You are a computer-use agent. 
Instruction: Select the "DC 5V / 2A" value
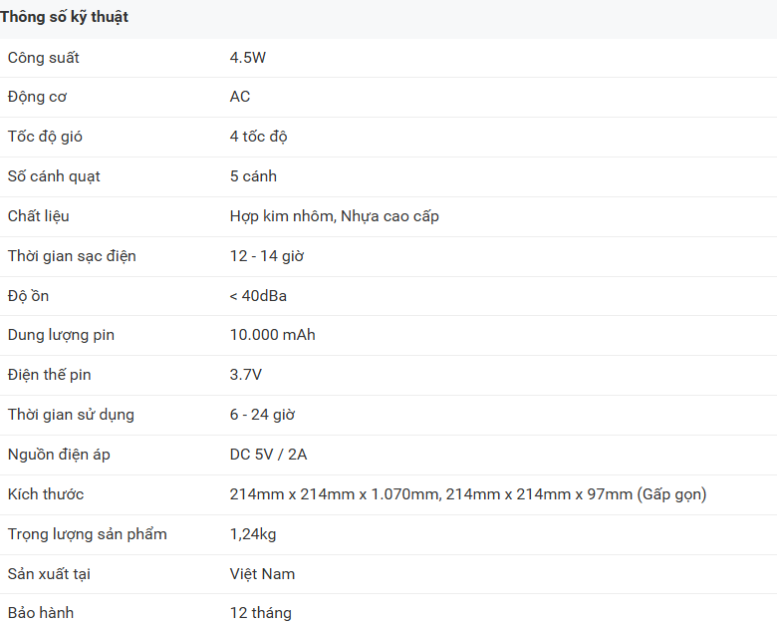(x=269, y=455)
